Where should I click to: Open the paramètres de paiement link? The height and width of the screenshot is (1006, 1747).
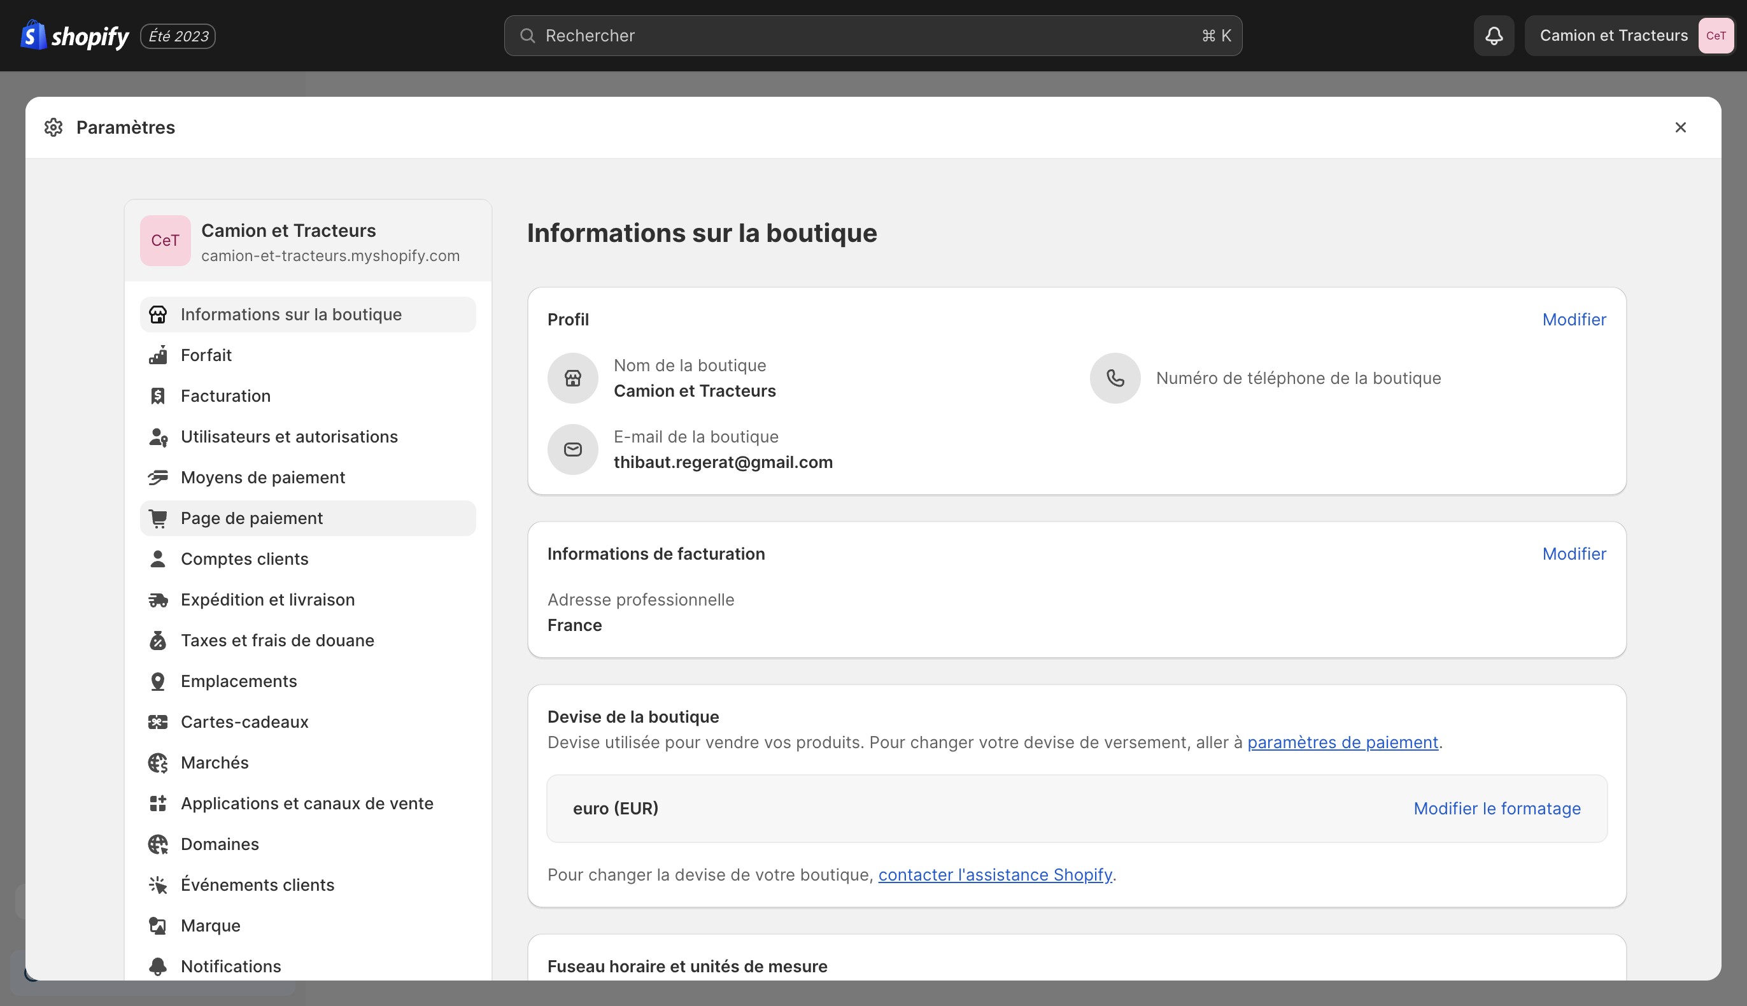pyautogui.click(x=1342, y=742)
